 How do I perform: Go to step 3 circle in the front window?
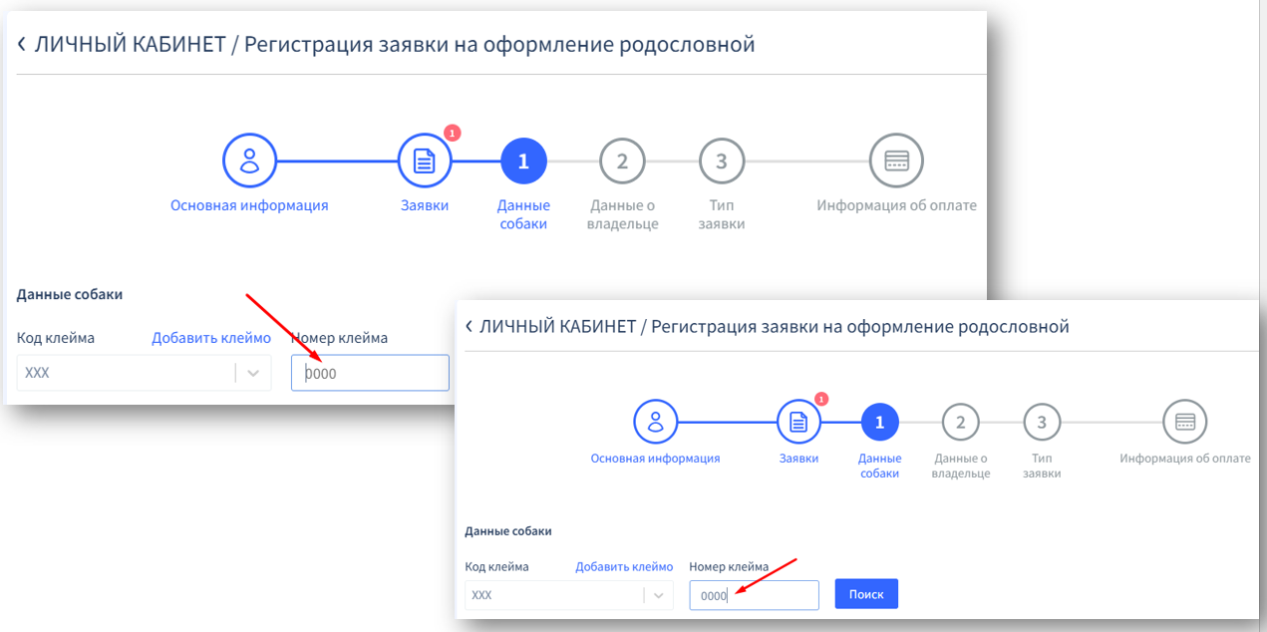tap(1042, 422)
